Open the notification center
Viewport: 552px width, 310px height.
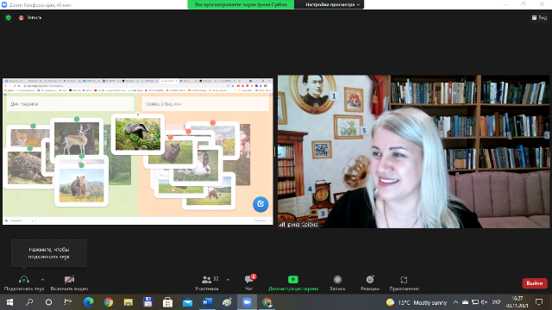[x=539, y=302]
